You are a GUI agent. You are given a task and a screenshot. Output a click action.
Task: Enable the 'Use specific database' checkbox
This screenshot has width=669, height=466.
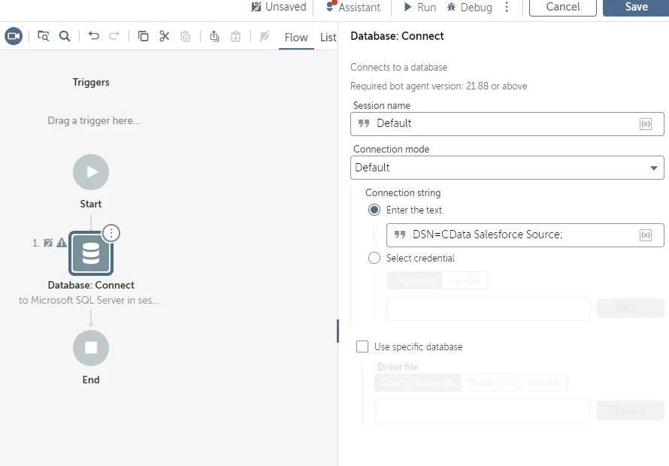[362, 347]
